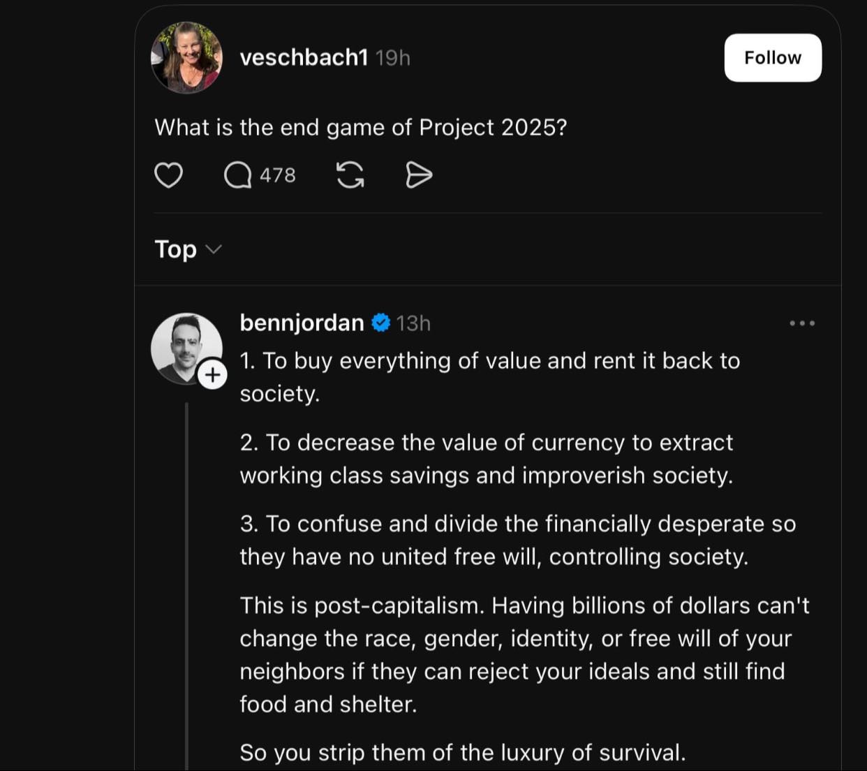Image resolution: width=867 pixels, height=771 pixels.
Task: Share the post via the send icon
Action: pyautogui.click(x=418, y=176)
